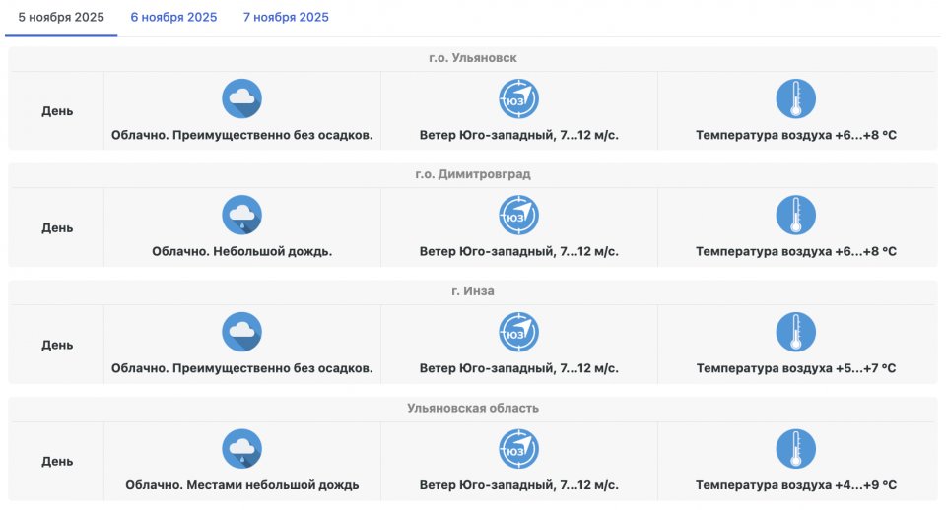Click the г. Инза section header
946x510 pixels.
473,291
